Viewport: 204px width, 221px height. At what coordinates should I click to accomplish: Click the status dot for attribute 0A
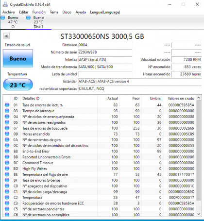(x=7, y=140)
